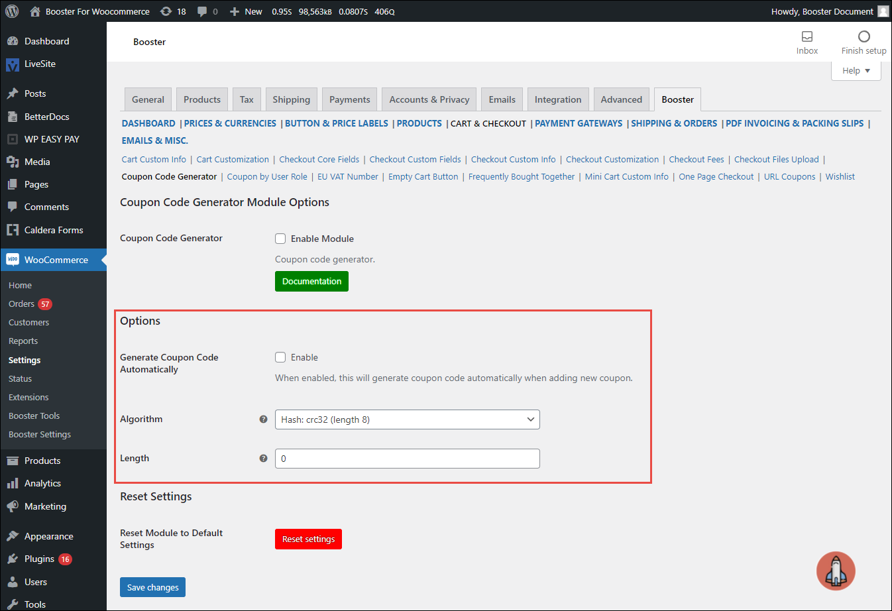Open the updates icon showing 18

coord(166,11)
